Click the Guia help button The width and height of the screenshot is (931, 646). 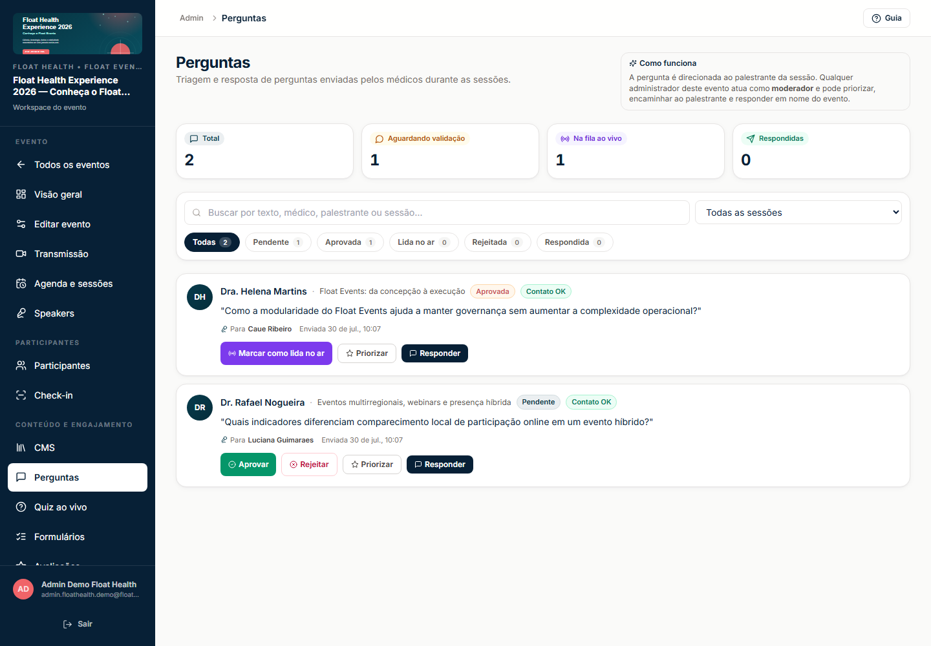point(886,18)
